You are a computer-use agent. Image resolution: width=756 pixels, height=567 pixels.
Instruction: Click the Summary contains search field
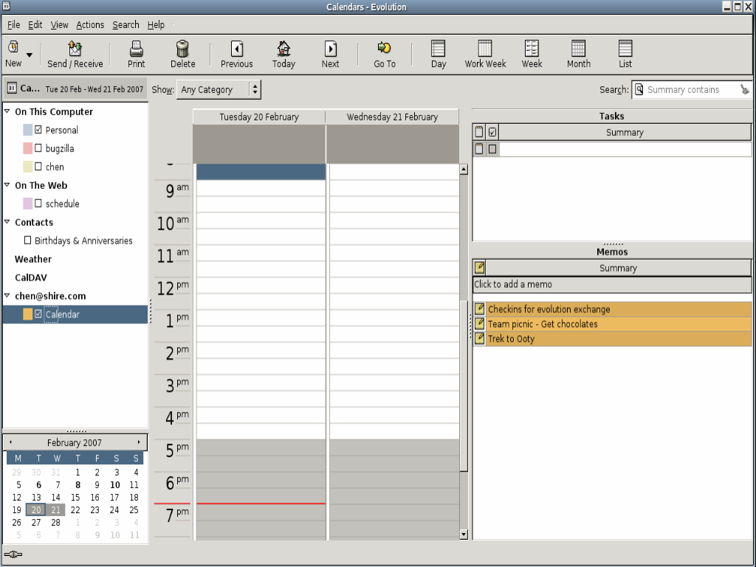tap(691, 90)
